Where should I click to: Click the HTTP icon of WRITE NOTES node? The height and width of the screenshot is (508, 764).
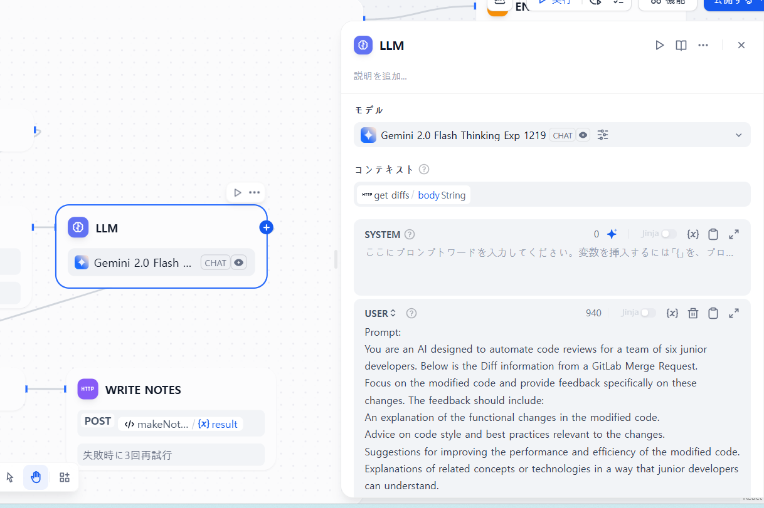point(88,389)
